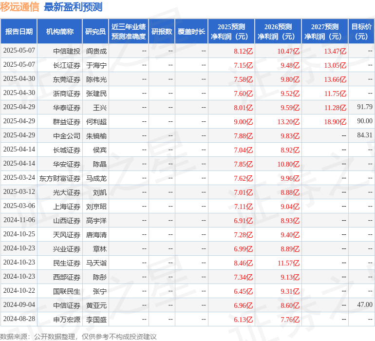375x341 pixels.
Task: Click the 目标价 column header
Action: click(x=361, y=32)
